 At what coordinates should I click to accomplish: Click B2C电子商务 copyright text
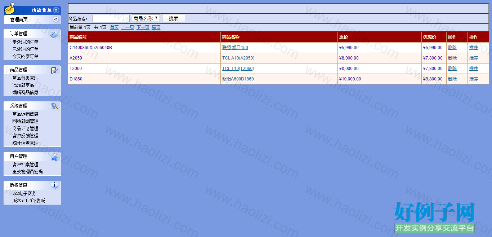click(24, 193)
